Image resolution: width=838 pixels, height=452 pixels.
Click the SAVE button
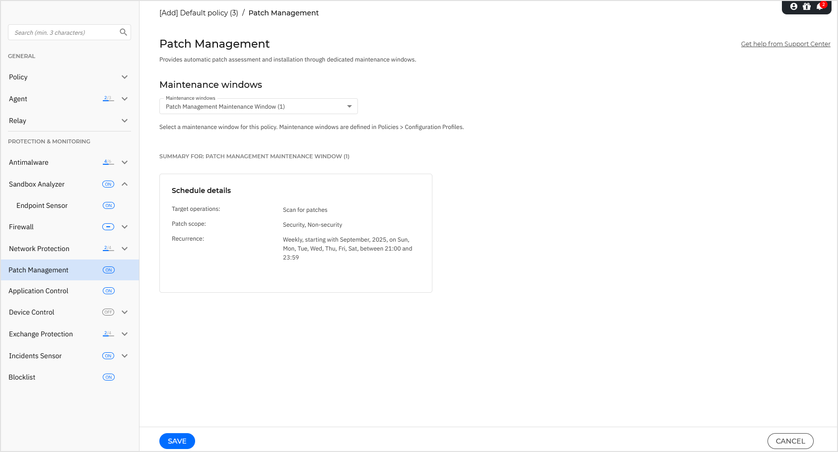pyautogui.click(x=177, y=441)
